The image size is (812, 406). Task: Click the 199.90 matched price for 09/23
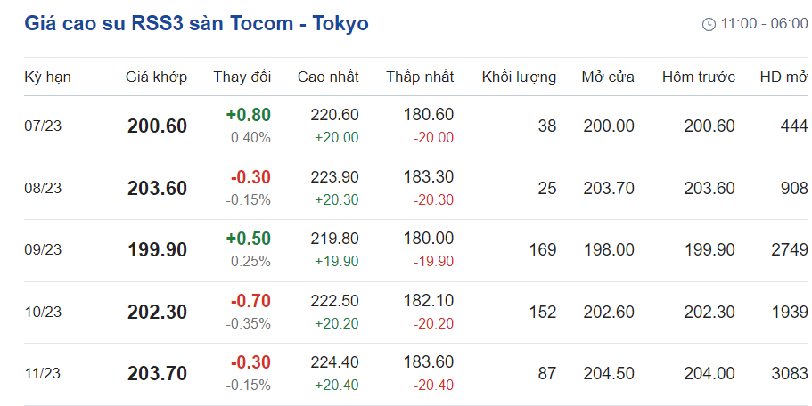coord(157,250)
